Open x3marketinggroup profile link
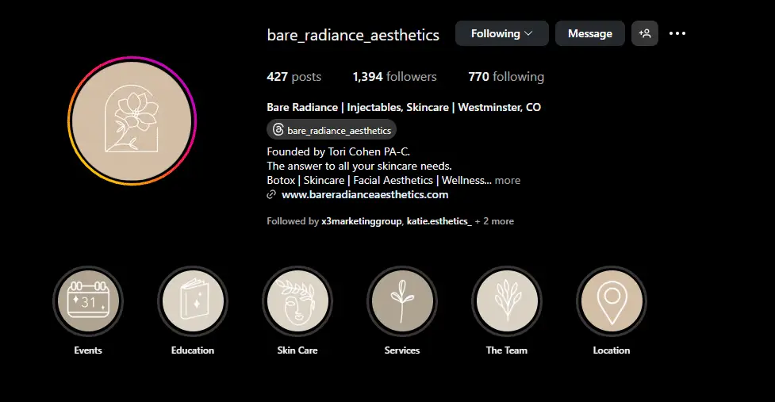 (x=361, y=221)
